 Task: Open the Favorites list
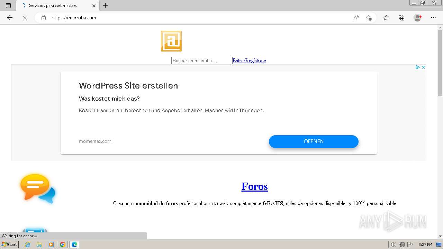pyautogui.click(x=386, y=18)
